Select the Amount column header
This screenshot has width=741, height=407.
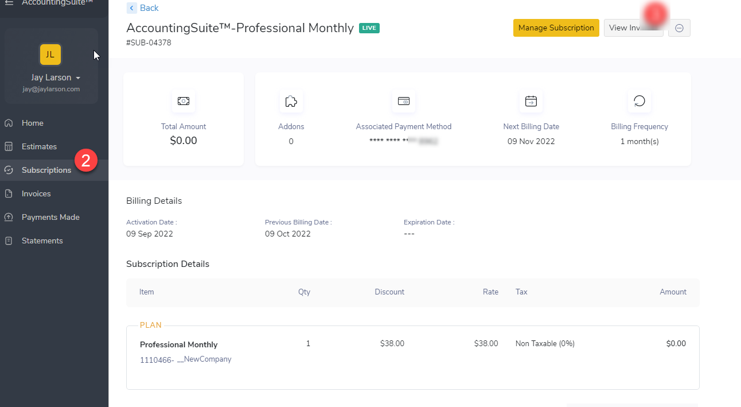pyautogui.click(x=673, y=292)
